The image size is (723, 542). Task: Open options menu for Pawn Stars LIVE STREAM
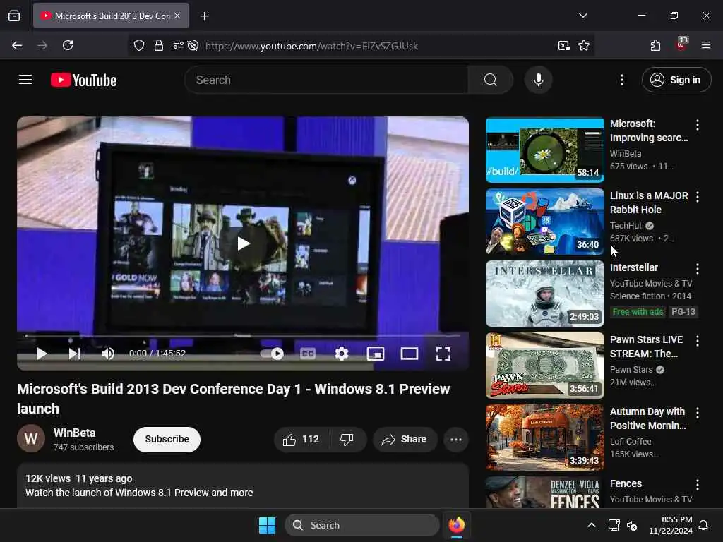coord(697,341)
